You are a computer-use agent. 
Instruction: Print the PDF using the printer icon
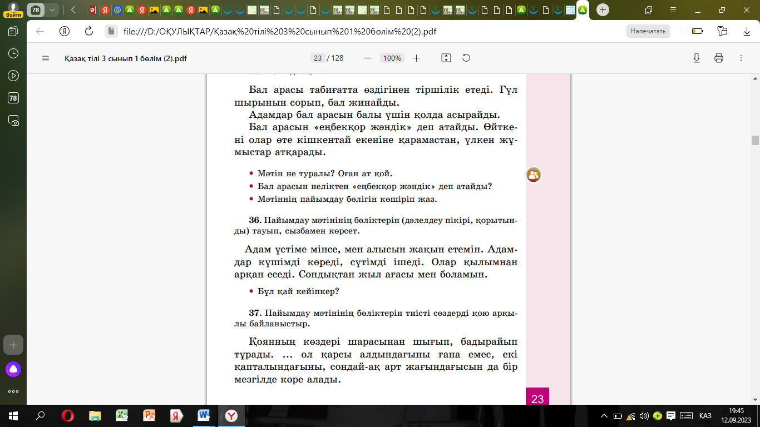tap(718, 58)
